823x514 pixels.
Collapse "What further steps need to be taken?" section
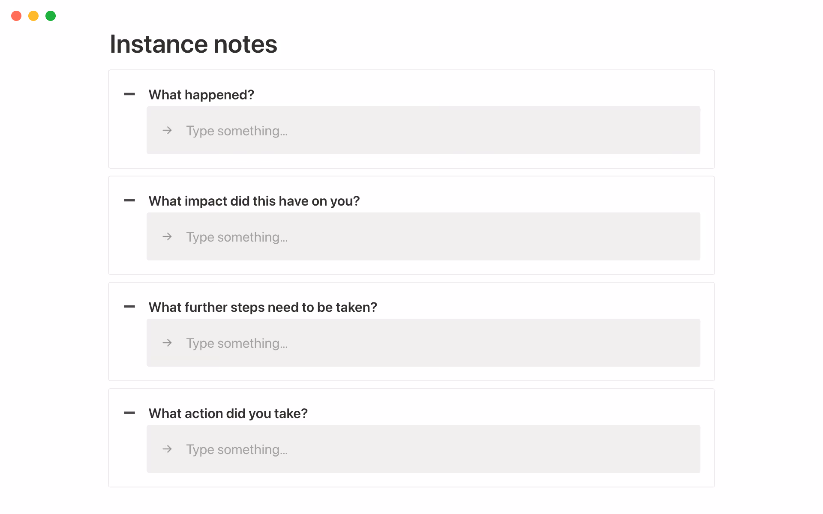(129, 307)
